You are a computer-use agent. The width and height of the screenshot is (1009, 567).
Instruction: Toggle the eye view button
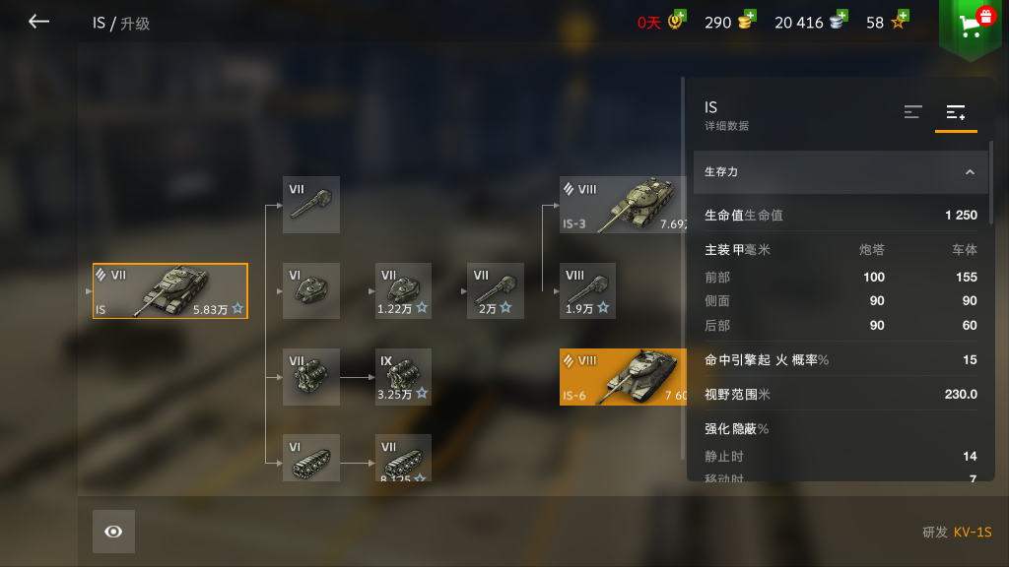(x=113, y=531)
